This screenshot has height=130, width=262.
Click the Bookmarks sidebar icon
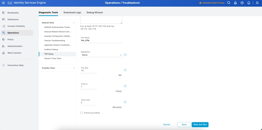point(3,13)
